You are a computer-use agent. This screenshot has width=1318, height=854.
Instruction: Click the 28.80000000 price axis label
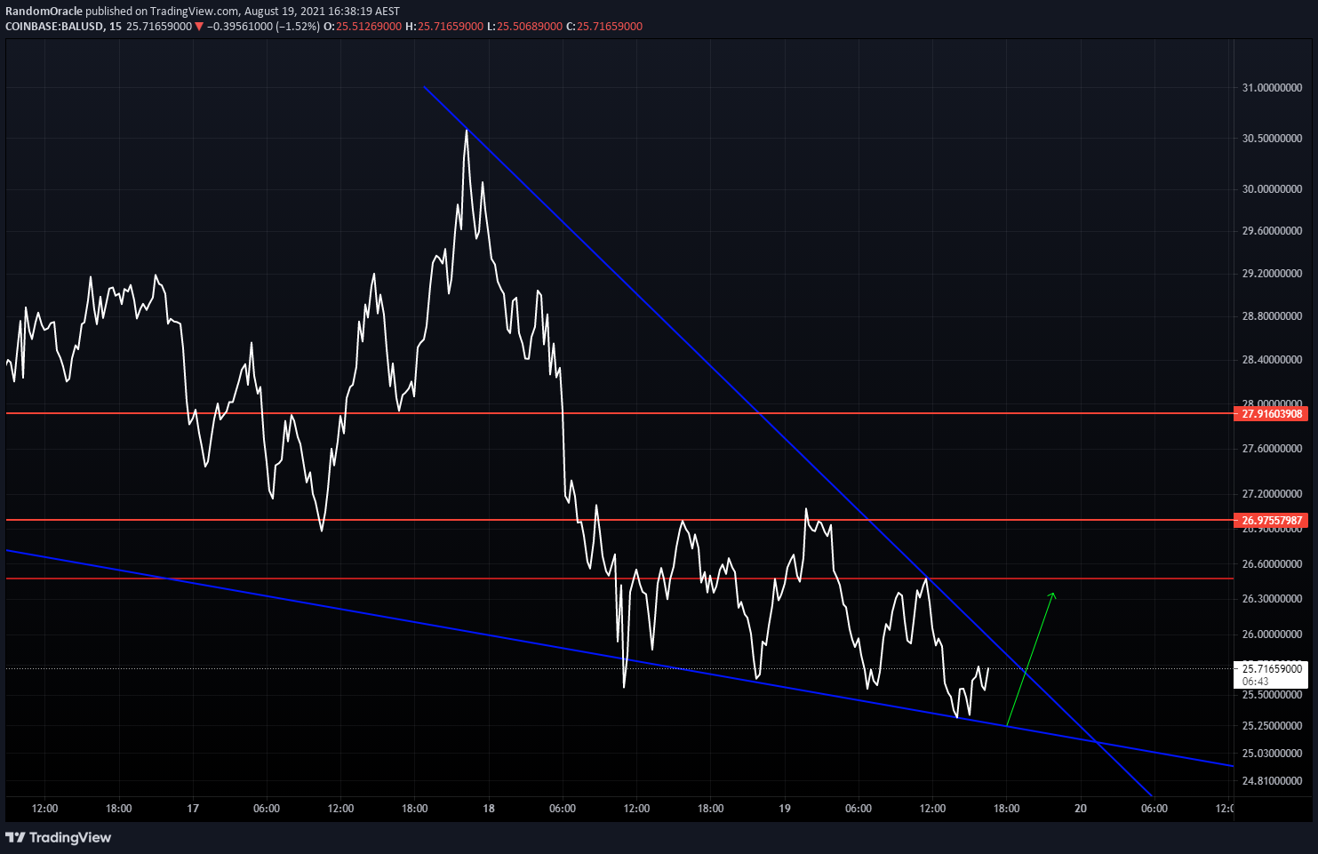pyautogui.click(x=1272, y=316)
